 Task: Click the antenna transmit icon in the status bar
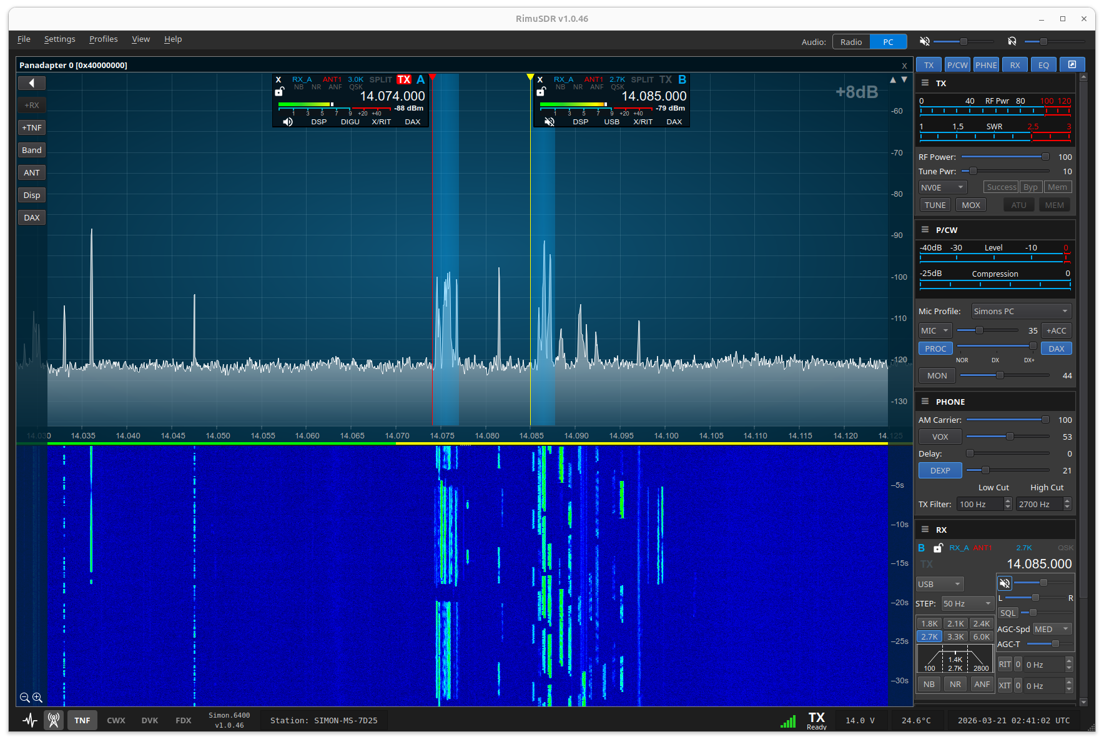click(x=54, y=720)
